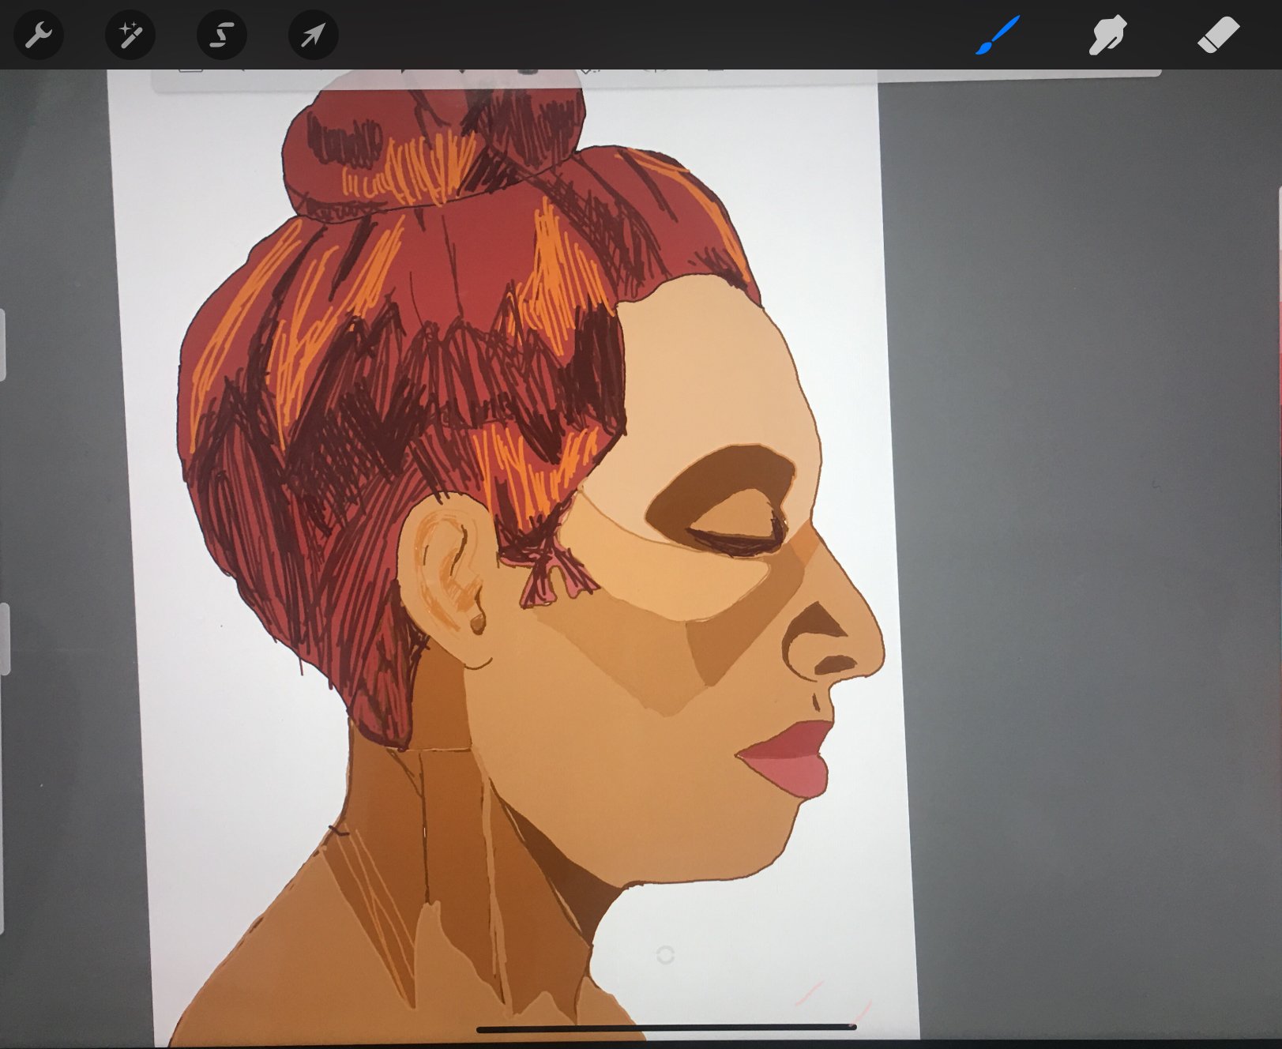Screen dimensions: 1282x1049
Task: Select the Smudge tool
Action: point(1107,36)
